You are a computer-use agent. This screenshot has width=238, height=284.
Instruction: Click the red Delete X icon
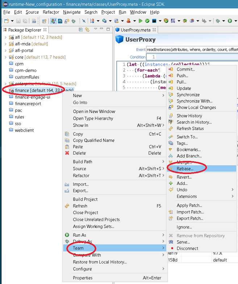click(67, 153)
